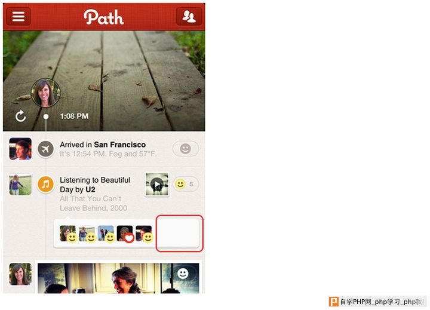Open the photo post of smiling woman
Viewport: 430px width, 310px height.
[118, 278]
